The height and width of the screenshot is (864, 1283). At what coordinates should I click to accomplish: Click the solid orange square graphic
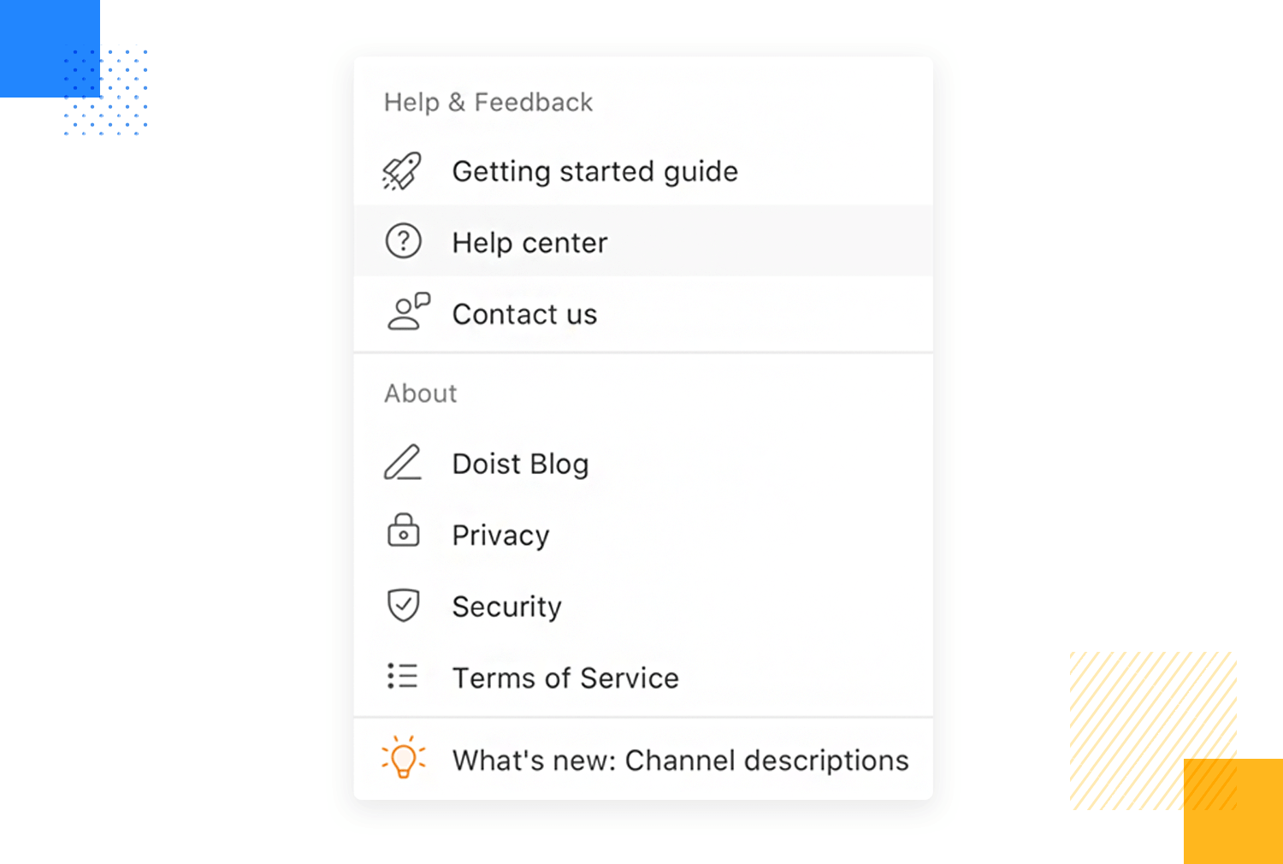pyautogui.click(x=1233, y=811)
